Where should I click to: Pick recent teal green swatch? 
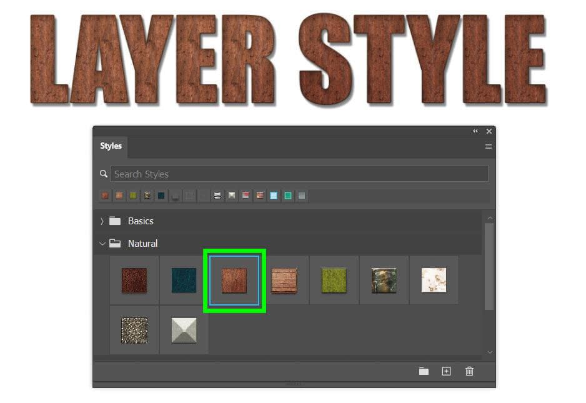point(288,196)
